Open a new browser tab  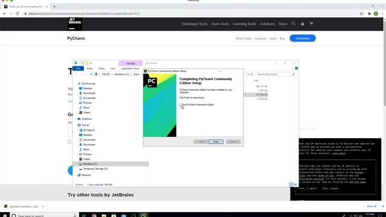tap(54, 7)
